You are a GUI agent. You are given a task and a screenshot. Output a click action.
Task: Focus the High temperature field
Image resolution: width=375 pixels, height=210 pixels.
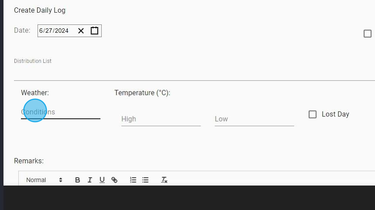[x=161, y=119]
